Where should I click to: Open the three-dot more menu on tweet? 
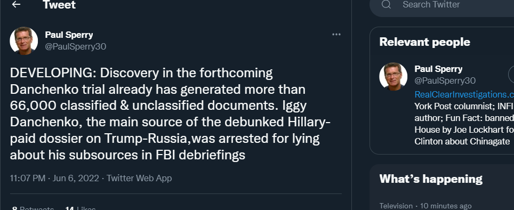(336, 35)
